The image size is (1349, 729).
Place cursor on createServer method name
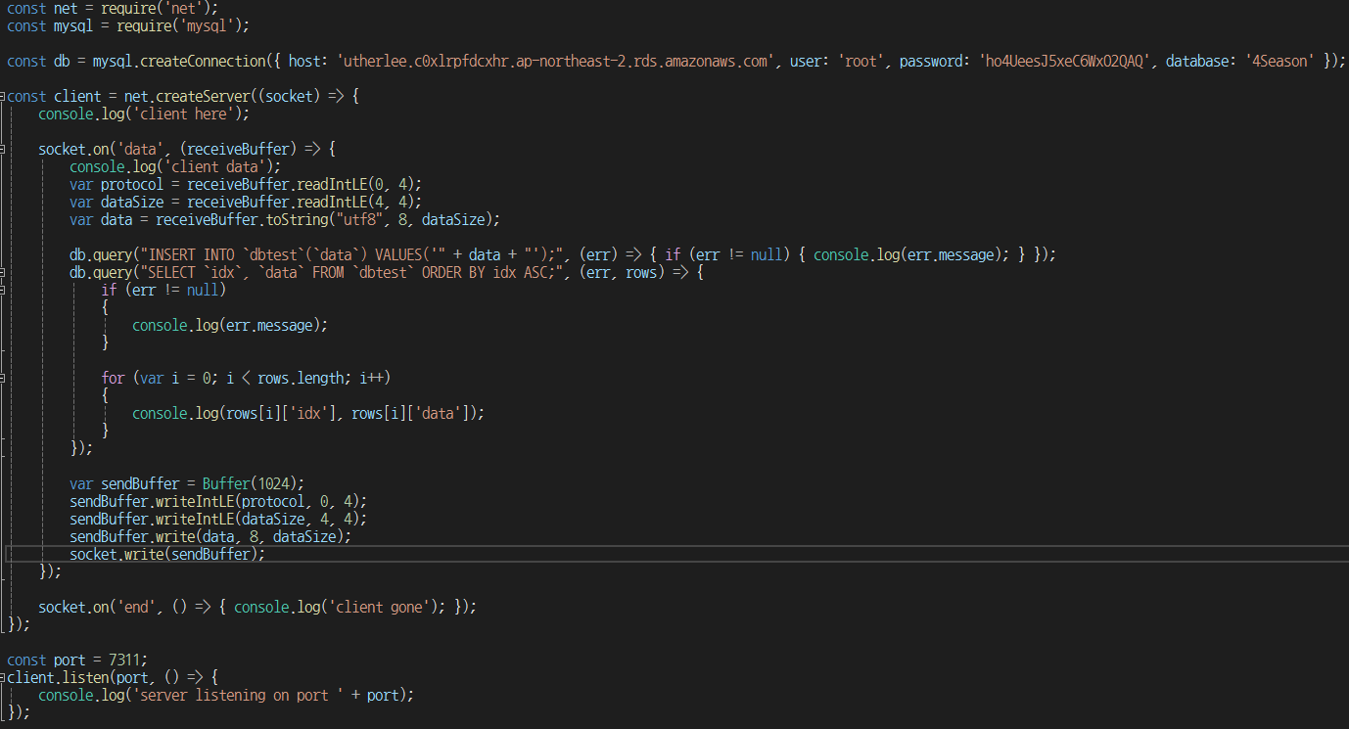click(x=205, y=97)
